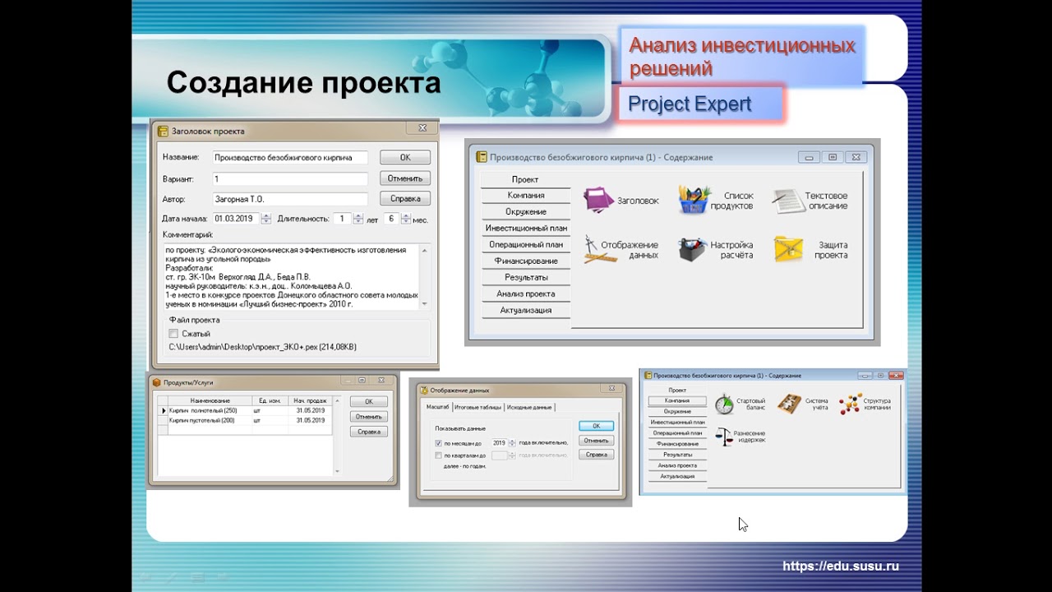Switch to the Итоговые таблицы tab
Viewport: 1052px width, 592px height.
[x=478, y=407]
